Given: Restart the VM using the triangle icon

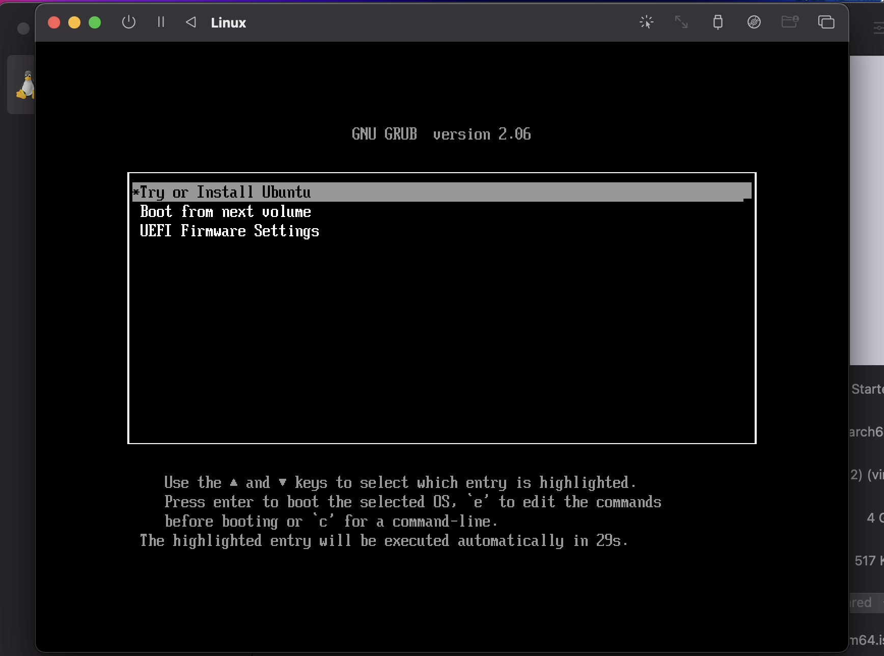Looking at the screenshot, I should tap(190, 22).
